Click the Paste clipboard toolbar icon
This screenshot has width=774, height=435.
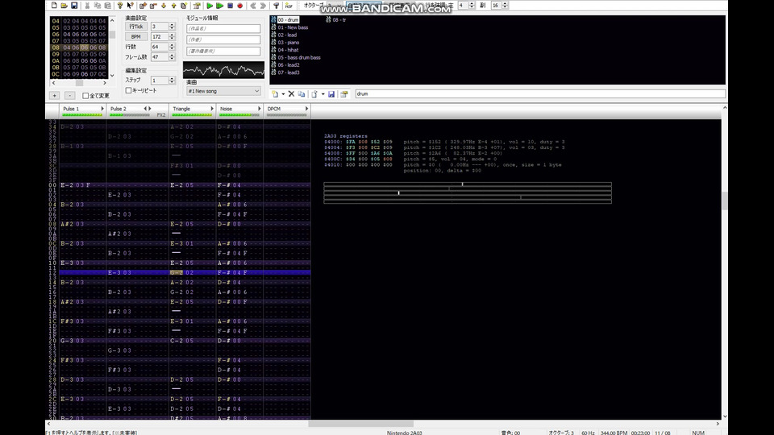pyautogui.click(x=107, y=6)
